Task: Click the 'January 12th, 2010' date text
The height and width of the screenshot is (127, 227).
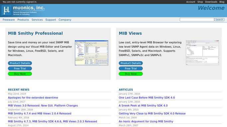Action: (129, 102)
